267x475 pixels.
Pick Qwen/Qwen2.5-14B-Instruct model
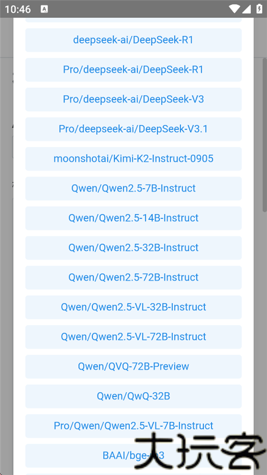[x=133, y=218]
